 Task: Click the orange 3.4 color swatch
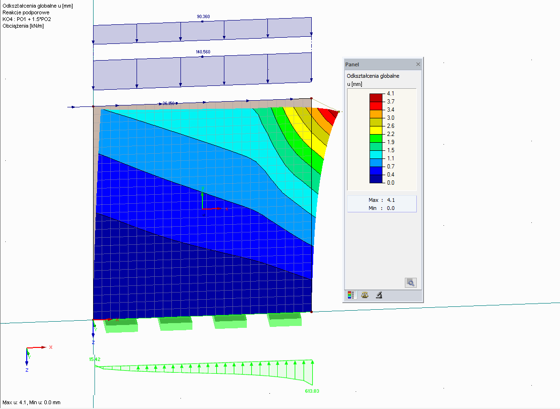[376, 114]
